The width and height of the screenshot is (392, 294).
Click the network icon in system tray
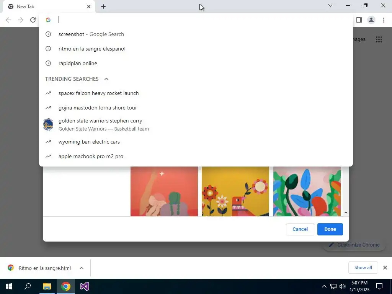[333, 286]
